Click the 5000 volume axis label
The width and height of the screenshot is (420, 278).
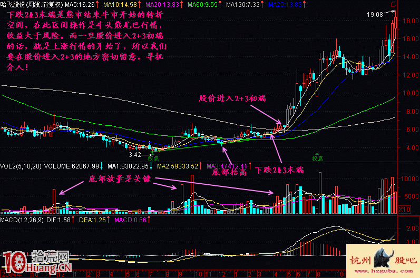tap(412, 196)
